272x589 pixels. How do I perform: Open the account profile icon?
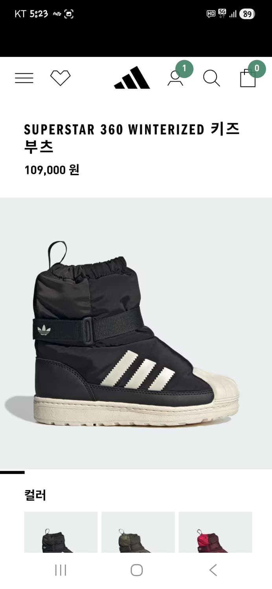pos(175,79)
